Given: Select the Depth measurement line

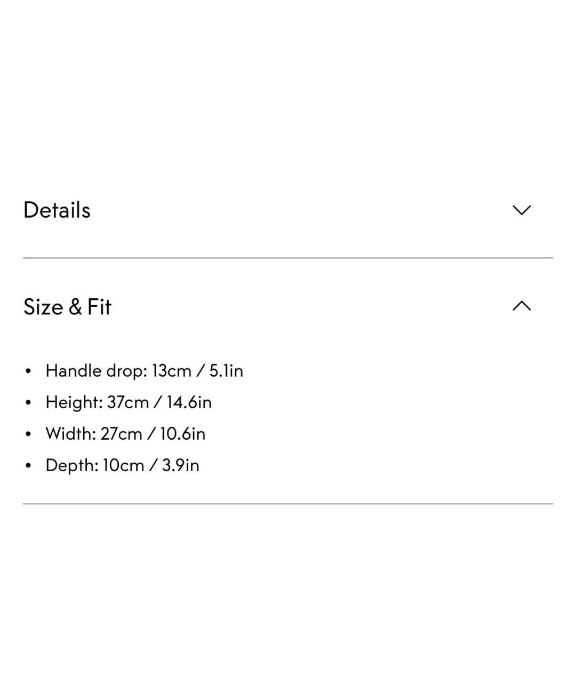Looking at the screenshot, I should 122,465.
